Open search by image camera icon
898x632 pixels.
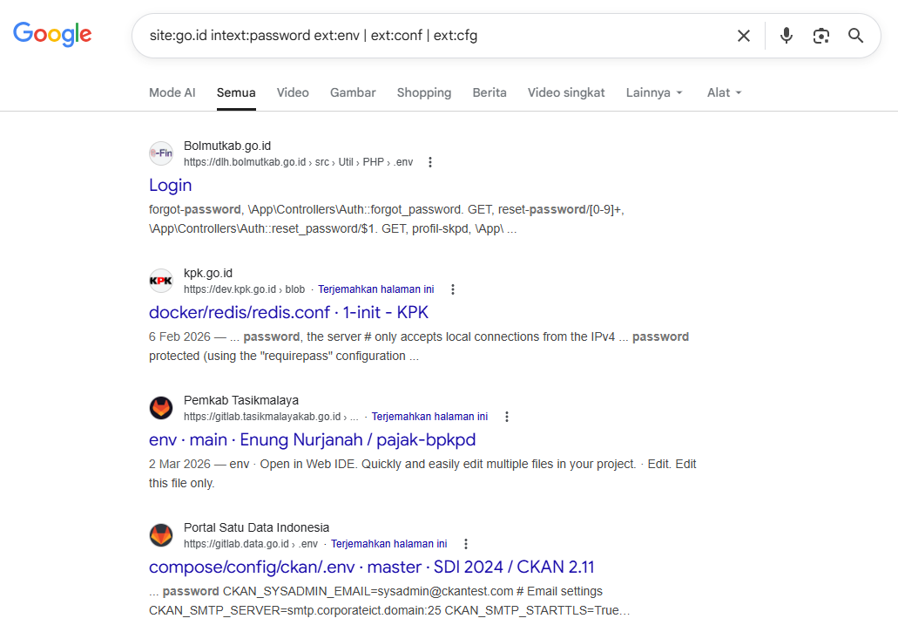tap(820, 36)
